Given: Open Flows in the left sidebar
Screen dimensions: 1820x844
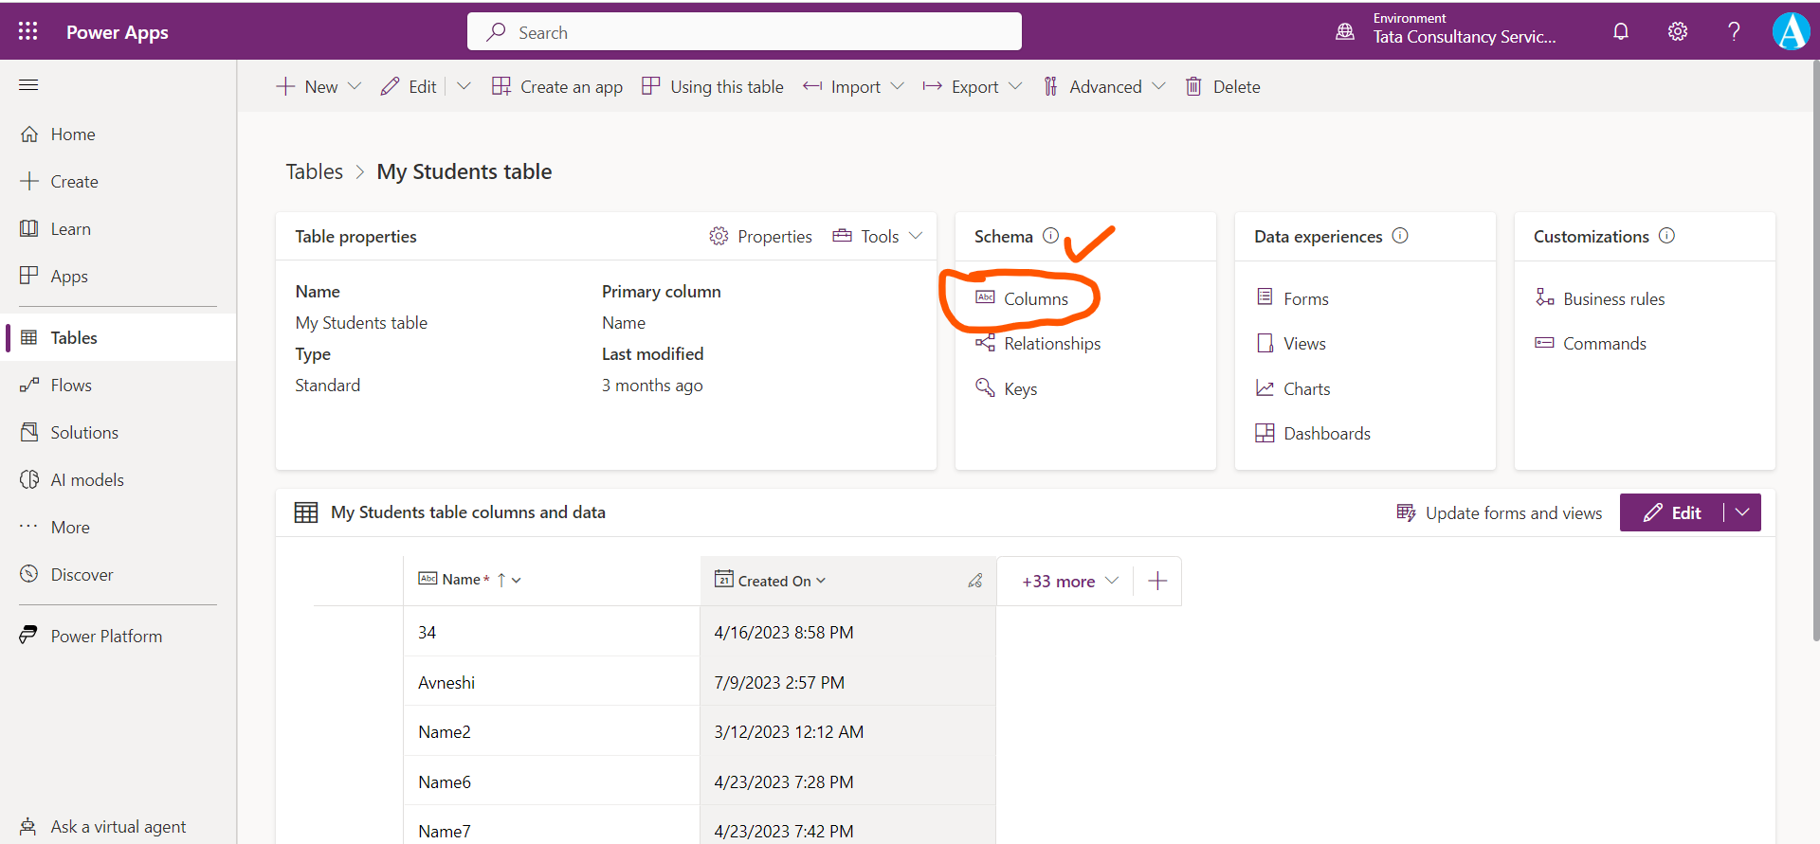Looking at the screenshot, I should 71,386.
